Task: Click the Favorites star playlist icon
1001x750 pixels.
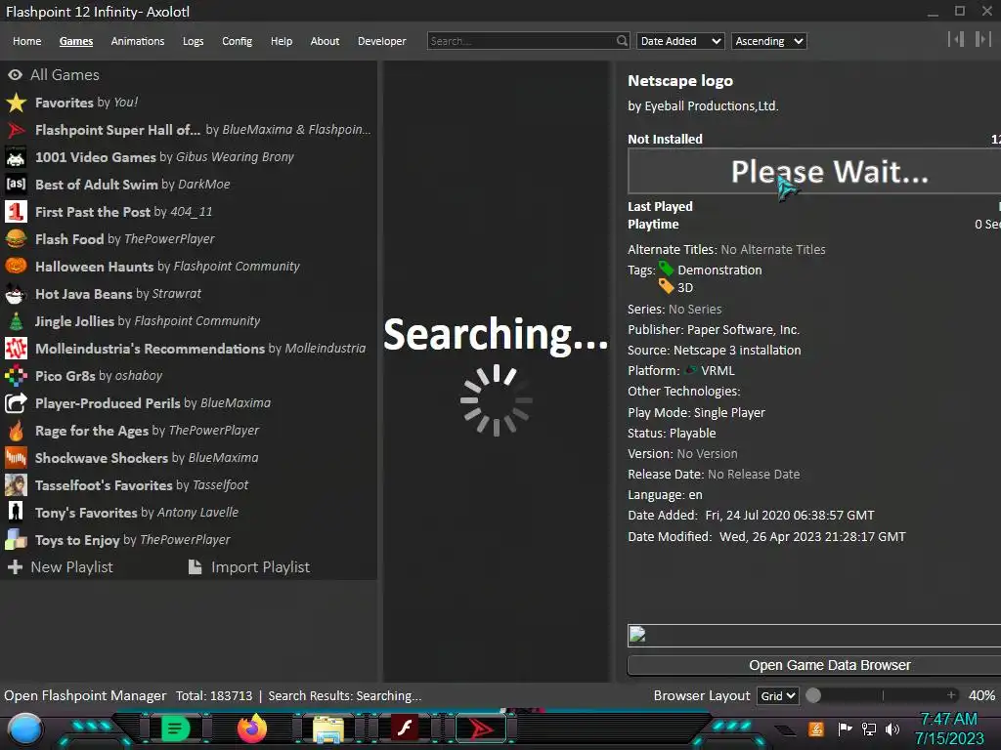Action: 16,103
